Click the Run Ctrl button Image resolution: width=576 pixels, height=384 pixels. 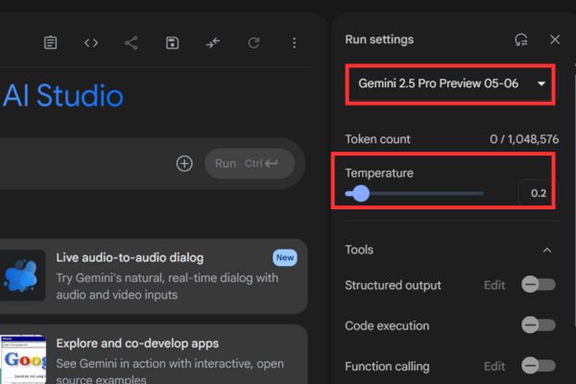(250, 163)
